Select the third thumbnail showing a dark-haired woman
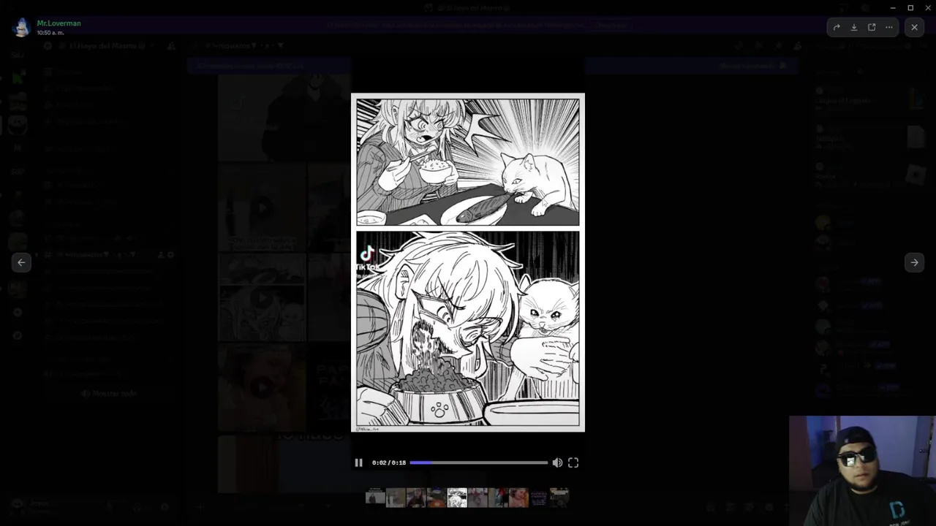 point(416,498)
